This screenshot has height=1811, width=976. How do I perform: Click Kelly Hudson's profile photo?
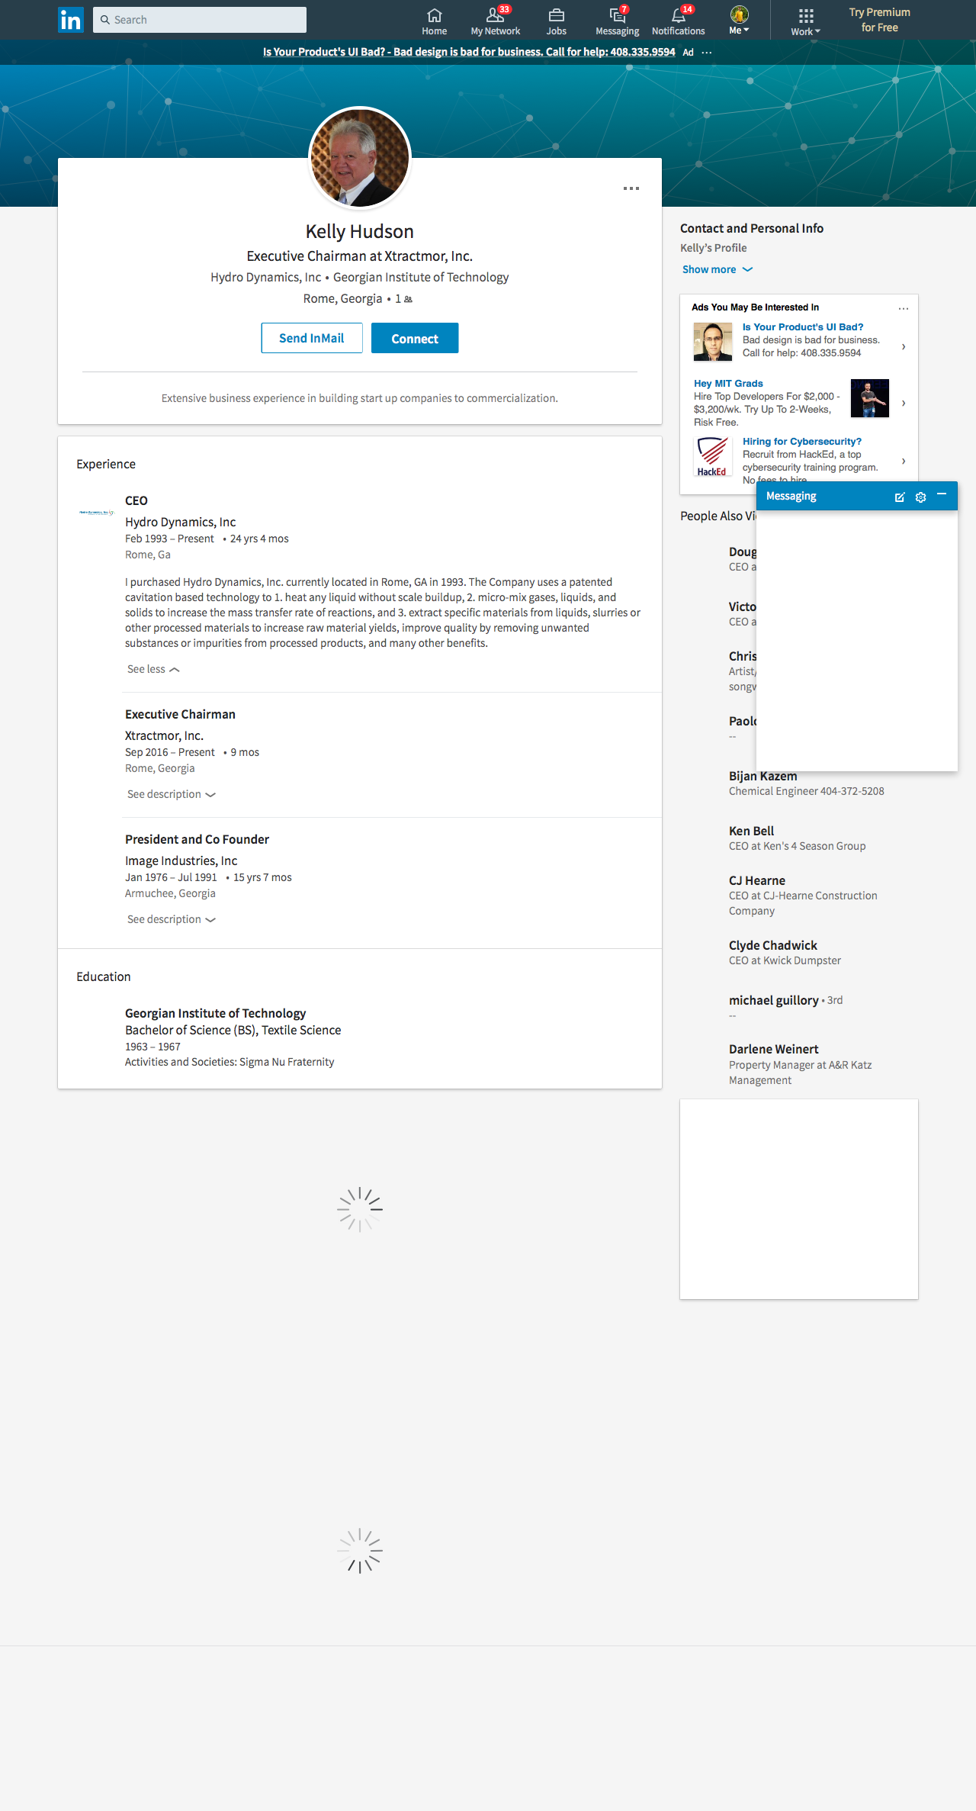360,158
